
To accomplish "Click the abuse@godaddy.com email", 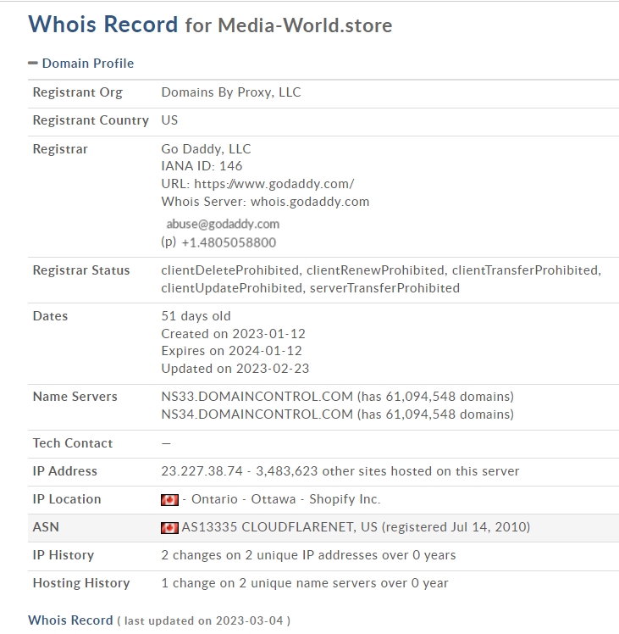I will (x=223, y=224).
